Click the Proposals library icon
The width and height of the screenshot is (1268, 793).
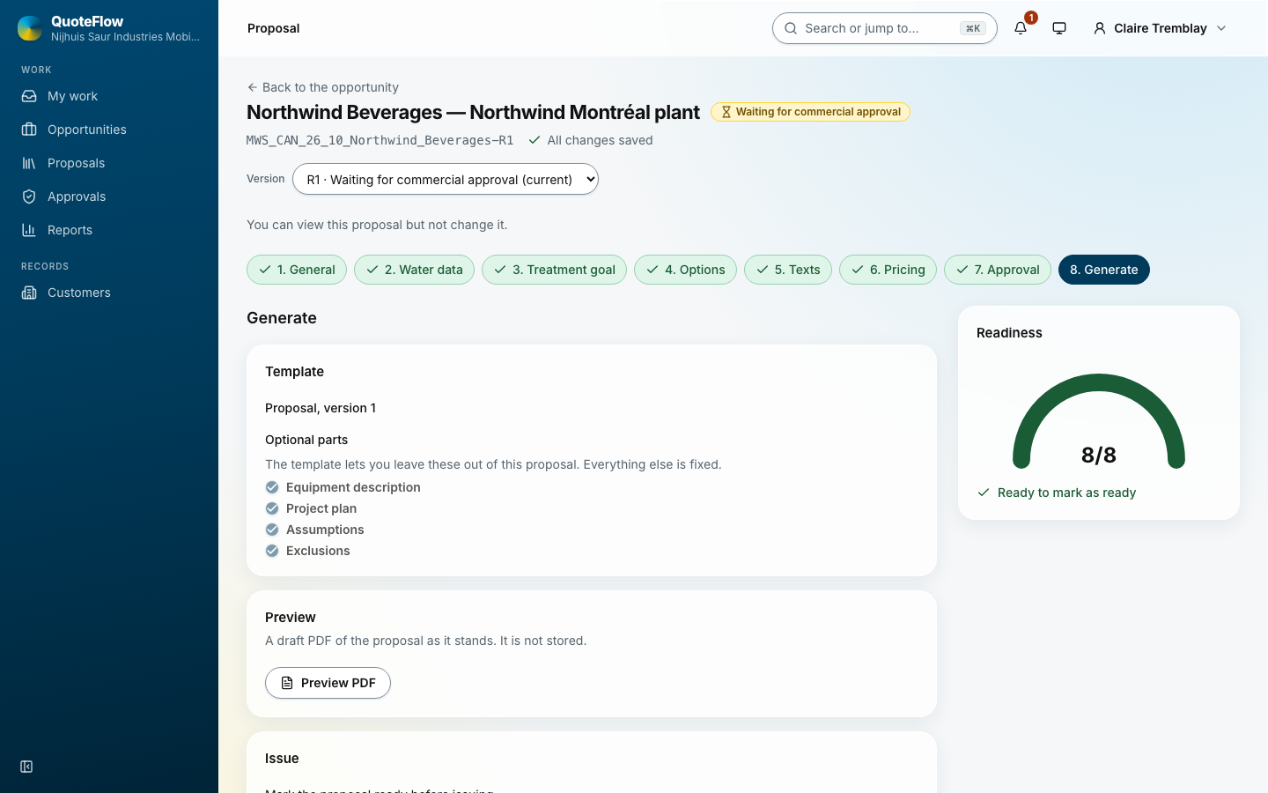[x=29, y=163]
